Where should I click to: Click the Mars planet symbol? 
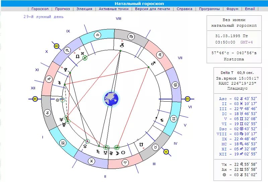153,63
